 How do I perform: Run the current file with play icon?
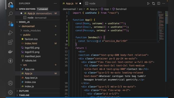coord(148,4)
